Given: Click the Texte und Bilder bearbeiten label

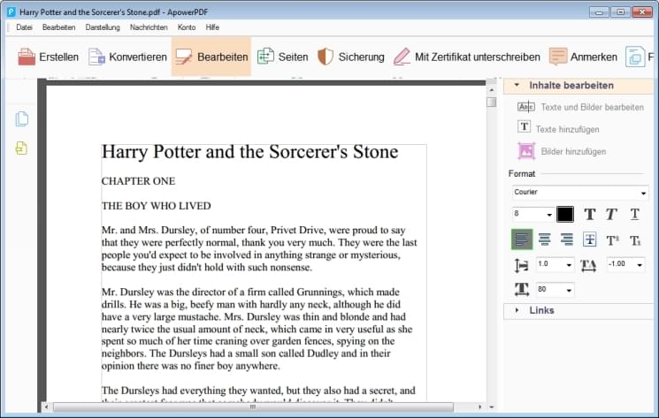Looking at the screenshot, I should click(592, 108).
